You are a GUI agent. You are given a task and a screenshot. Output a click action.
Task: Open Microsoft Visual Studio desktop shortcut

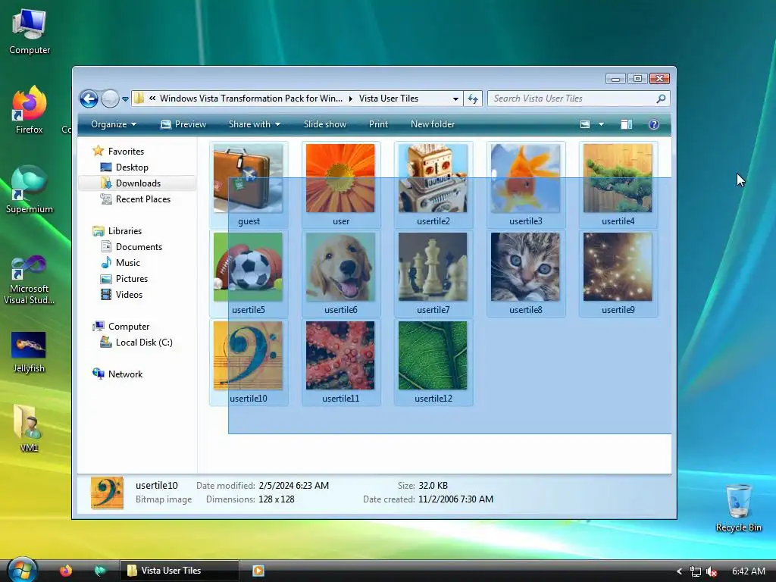coord(30,280)
